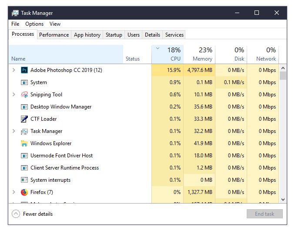Click the 4,797.6 MB memory value
Screen dimensions: 295x231
(200, 70)
